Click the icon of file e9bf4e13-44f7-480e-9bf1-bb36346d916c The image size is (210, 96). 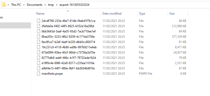click(x=39, y=68)
